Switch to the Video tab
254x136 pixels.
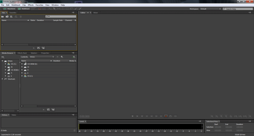click(14, 115)
